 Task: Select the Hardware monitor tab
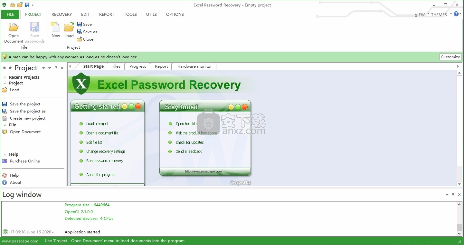pos(194,66)
